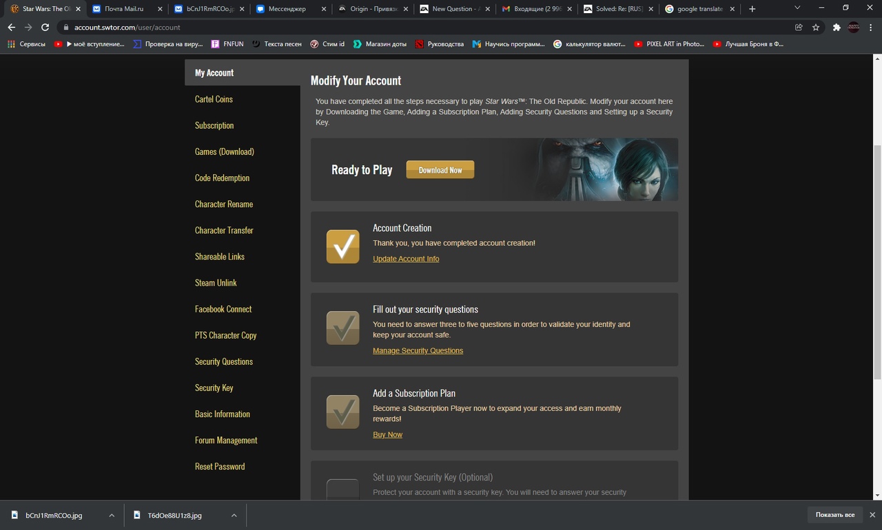The image size is (882, 530).
Task: Click the Download Now button
Action: click(x=440, y=169)
